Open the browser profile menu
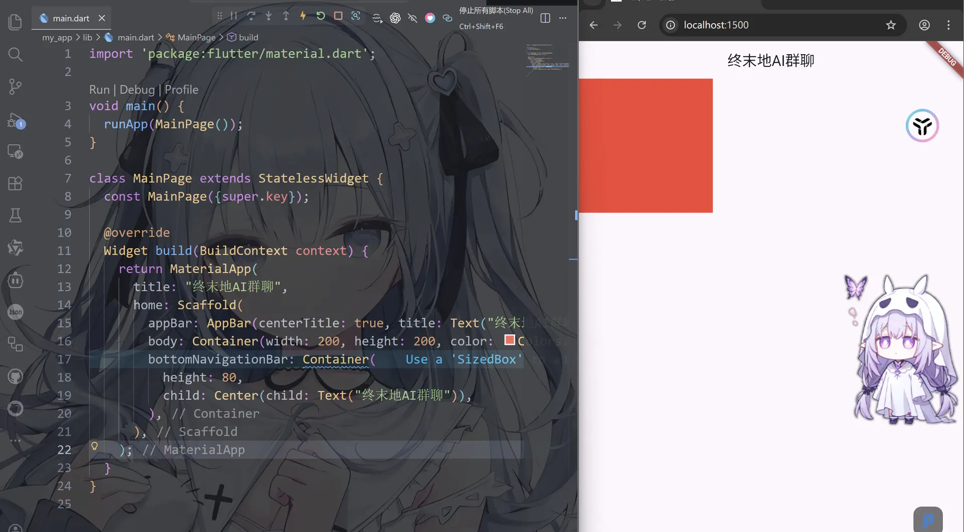This screenshot has width=964, height=532. point(924,25)
